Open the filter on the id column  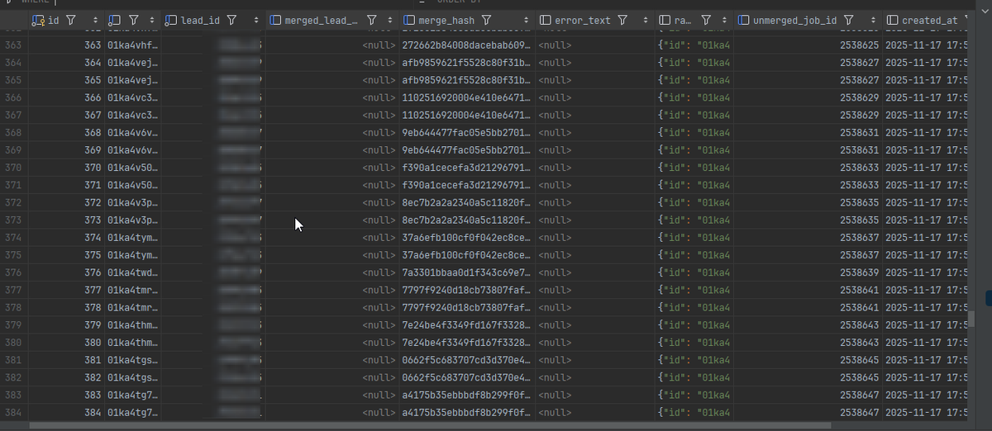click(x=70, y=20)
